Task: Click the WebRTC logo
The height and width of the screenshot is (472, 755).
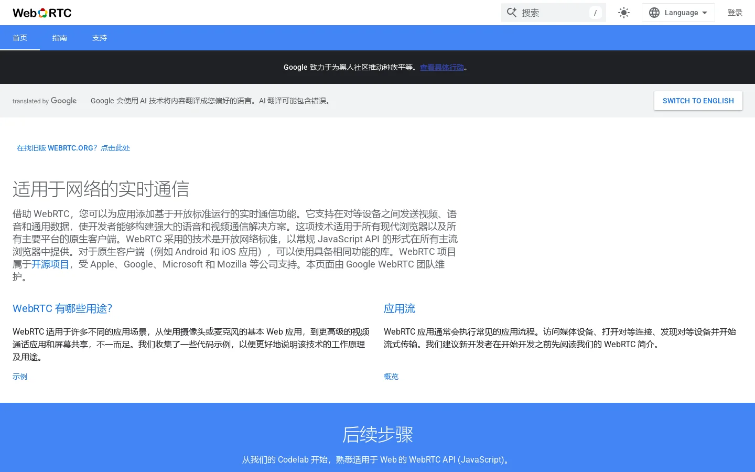Action: (42, 13)
